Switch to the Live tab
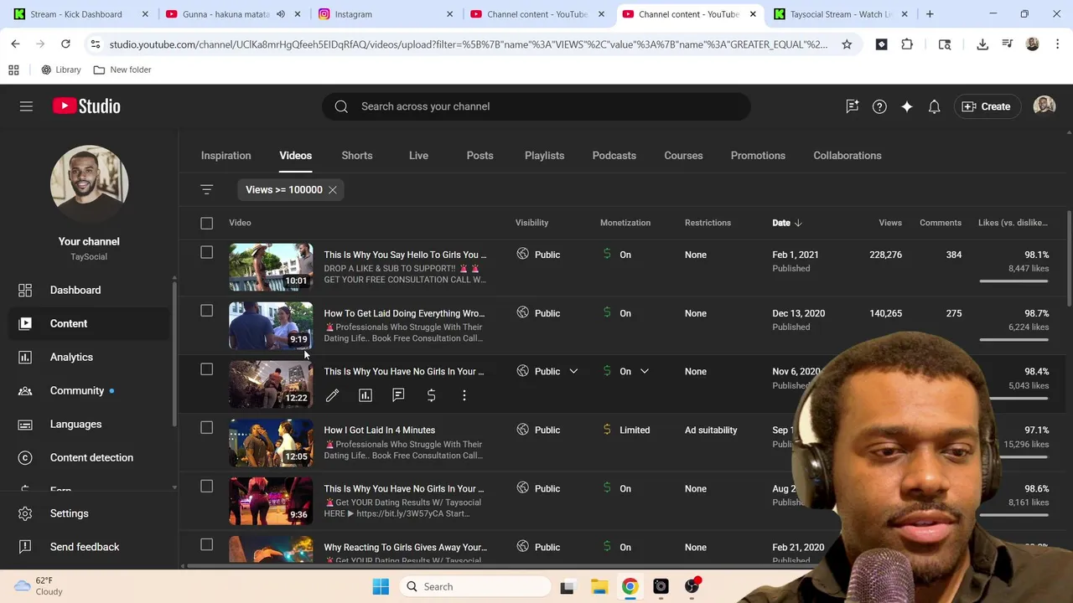Viewport: 1073px width, 603px height. coord(418,156)
